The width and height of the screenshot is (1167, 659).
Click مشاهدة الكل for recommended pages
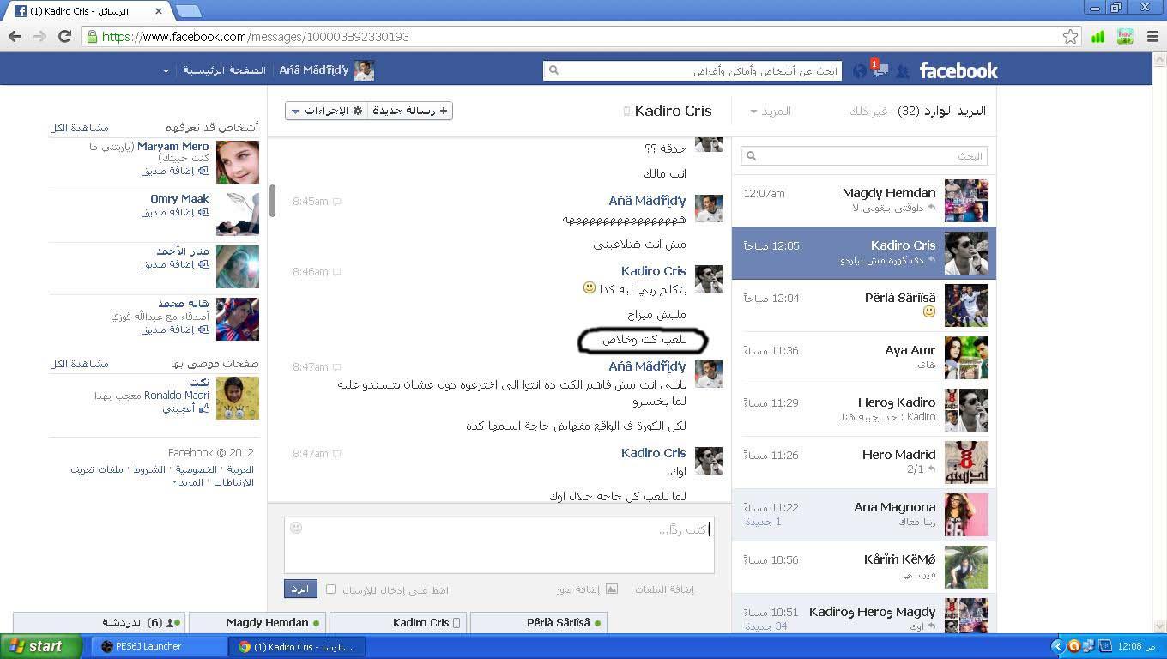pos(79,364)
